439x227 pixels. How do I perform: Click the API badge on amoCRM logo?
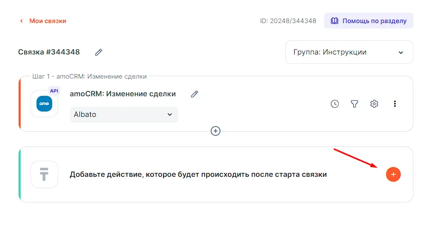point(54,91)
